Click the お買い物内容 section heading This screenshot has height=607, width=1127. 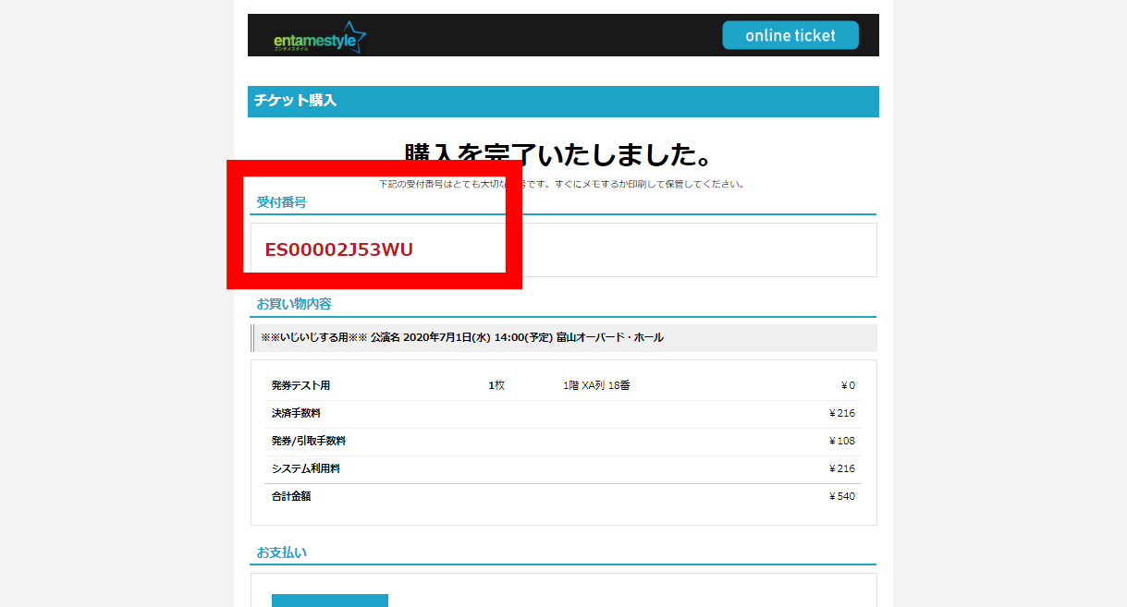coord(294,304)
